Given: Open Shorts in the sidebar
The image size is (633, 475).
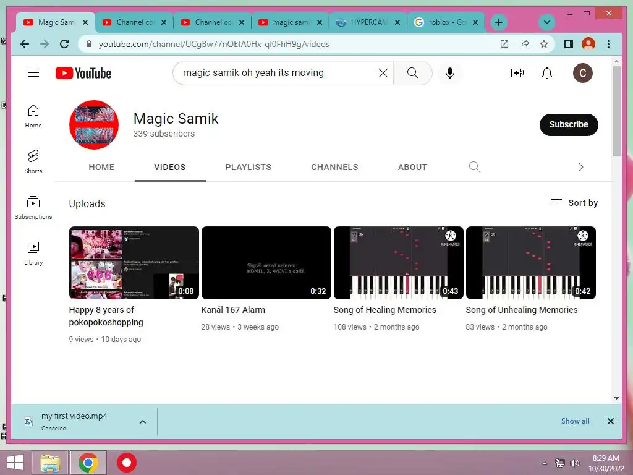Looking at the screenshot, I should coord(33,161).
